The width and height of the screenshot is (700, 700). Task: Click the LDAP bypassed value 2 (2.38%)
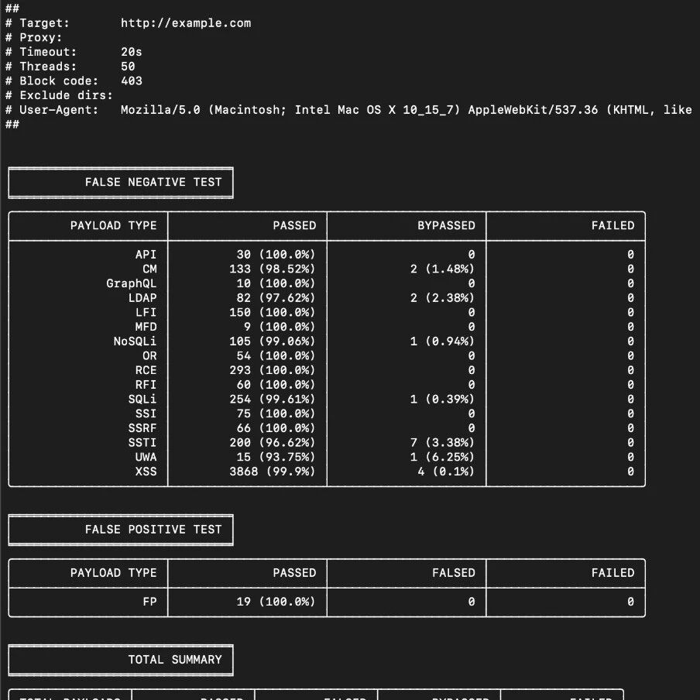(x=442, y=298)
